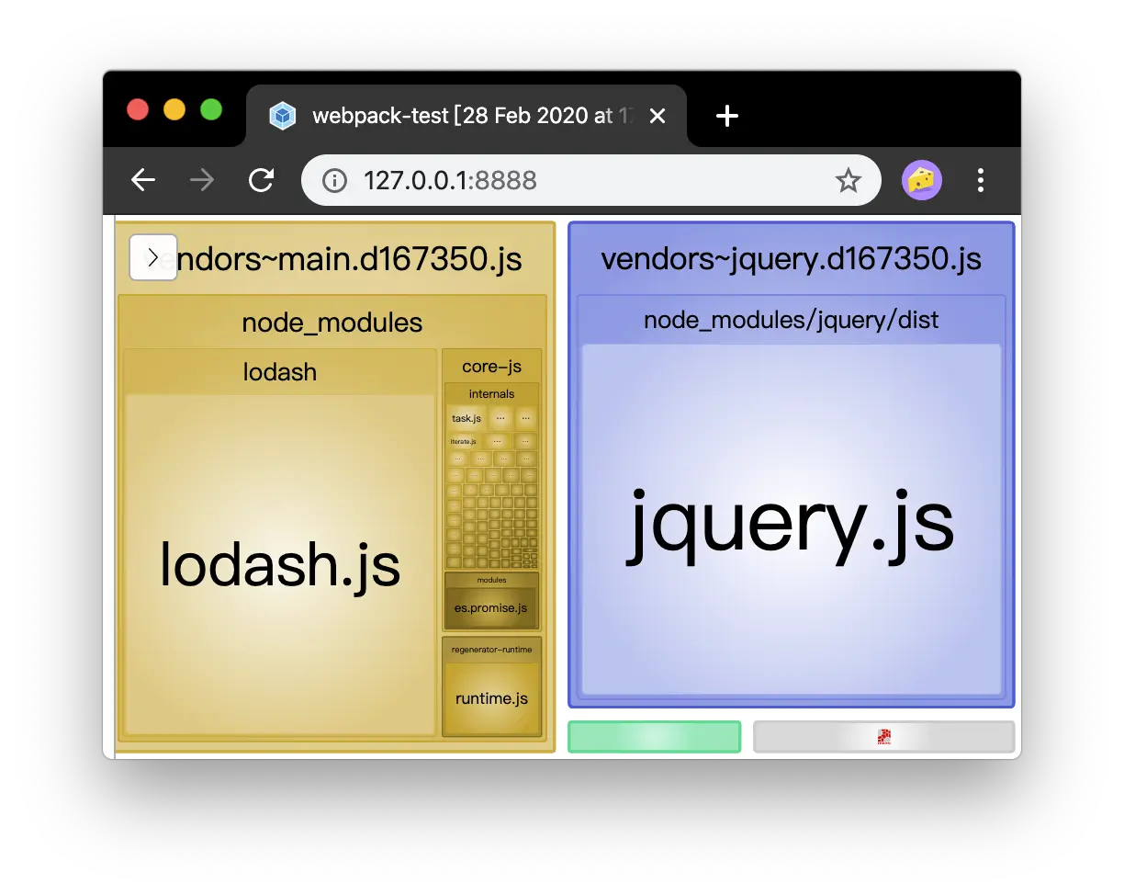Select the lodash.js module block
The height and width of the screenshot is (895, 1124).
280,564
